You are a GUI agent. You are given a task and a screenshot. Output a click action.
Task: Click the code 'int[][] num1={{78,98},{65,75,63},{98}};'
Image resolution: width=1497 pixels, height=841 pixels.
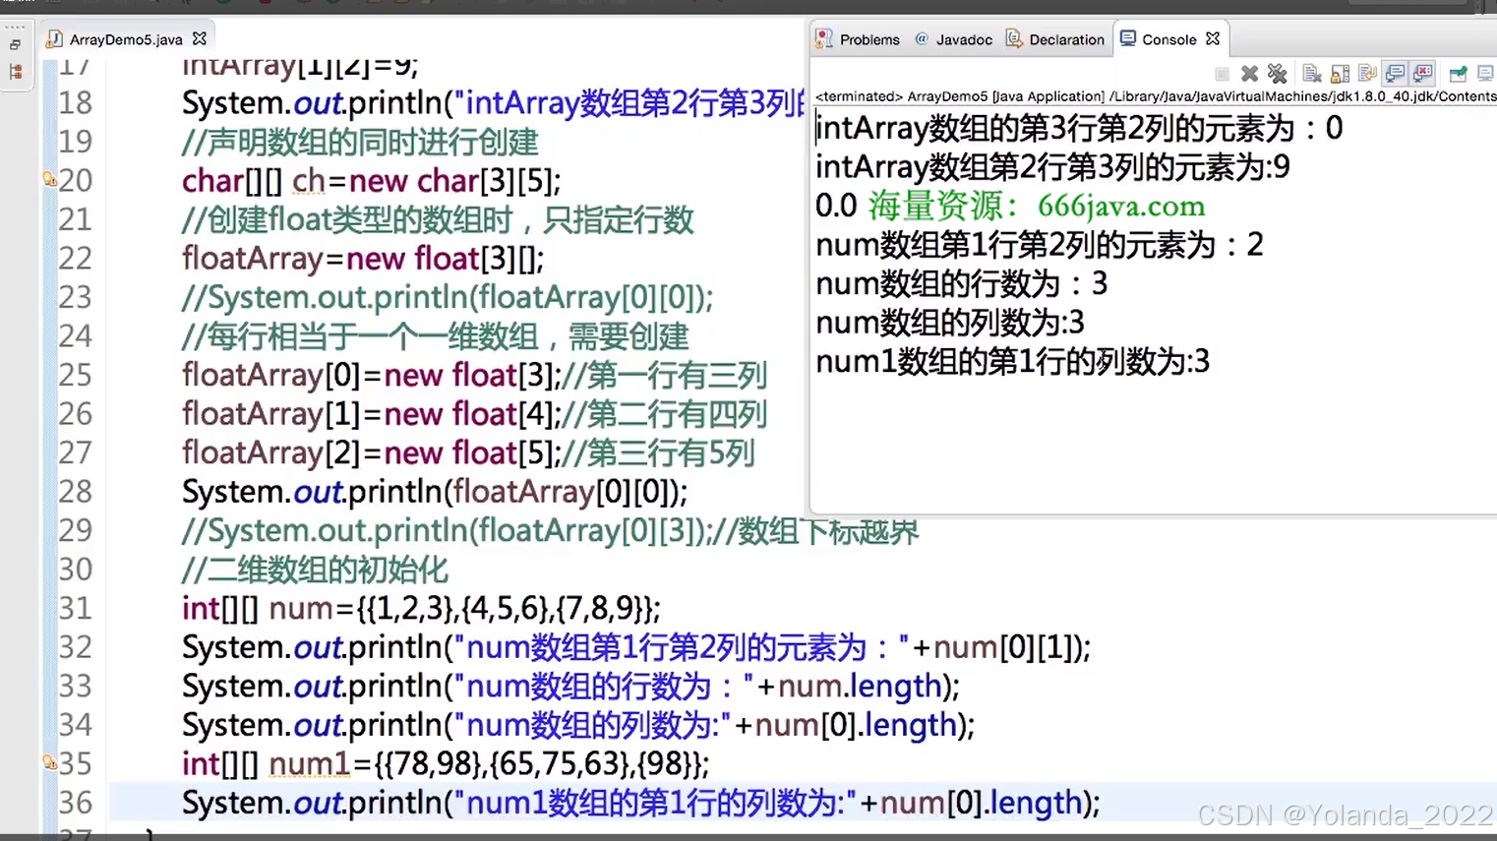(x=445, y=763)
